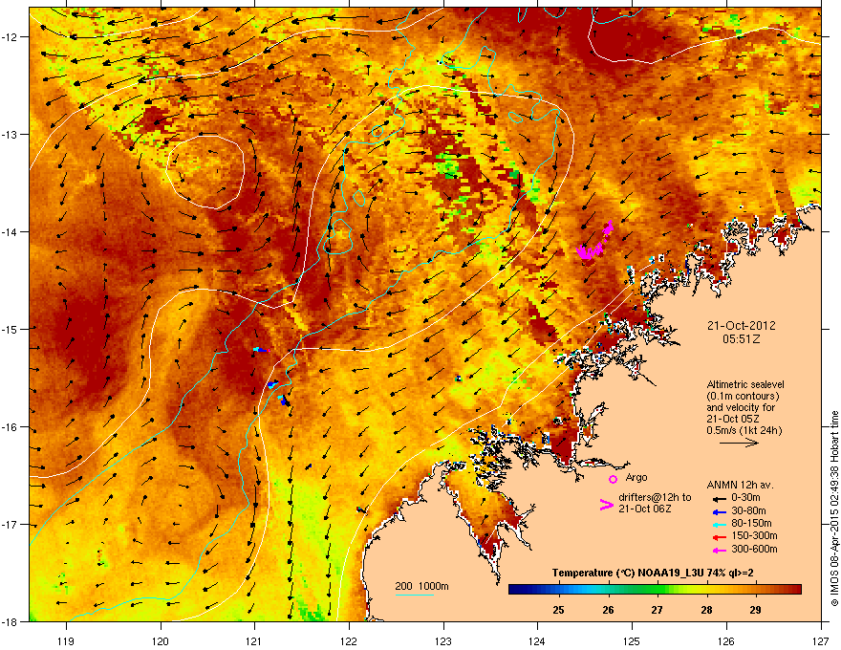Click the magenta drifters arrowhead legend symbol
This screenshot has width=841, height=650.
[606, 505]
